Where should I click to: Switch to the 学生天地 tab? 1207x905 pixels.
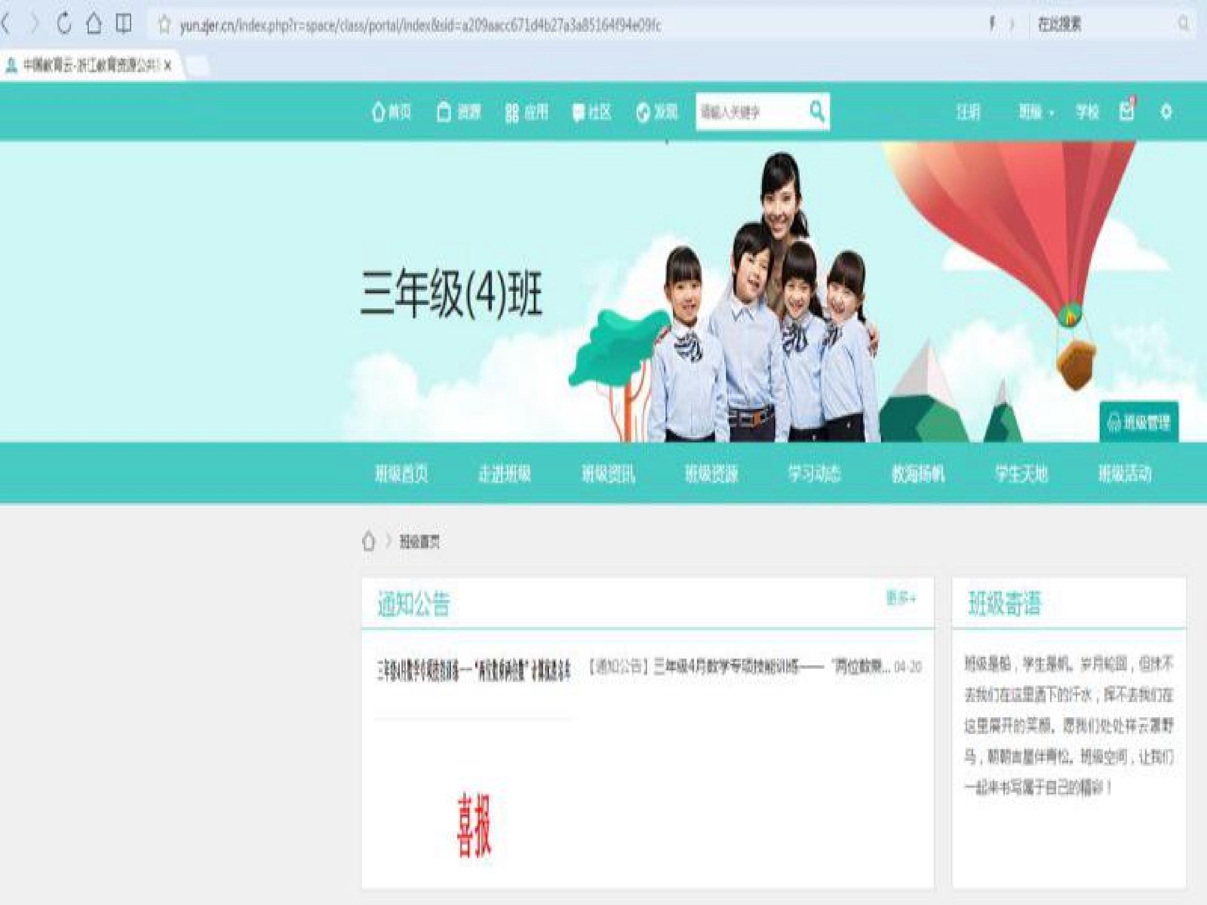(x=1021, y=473)
